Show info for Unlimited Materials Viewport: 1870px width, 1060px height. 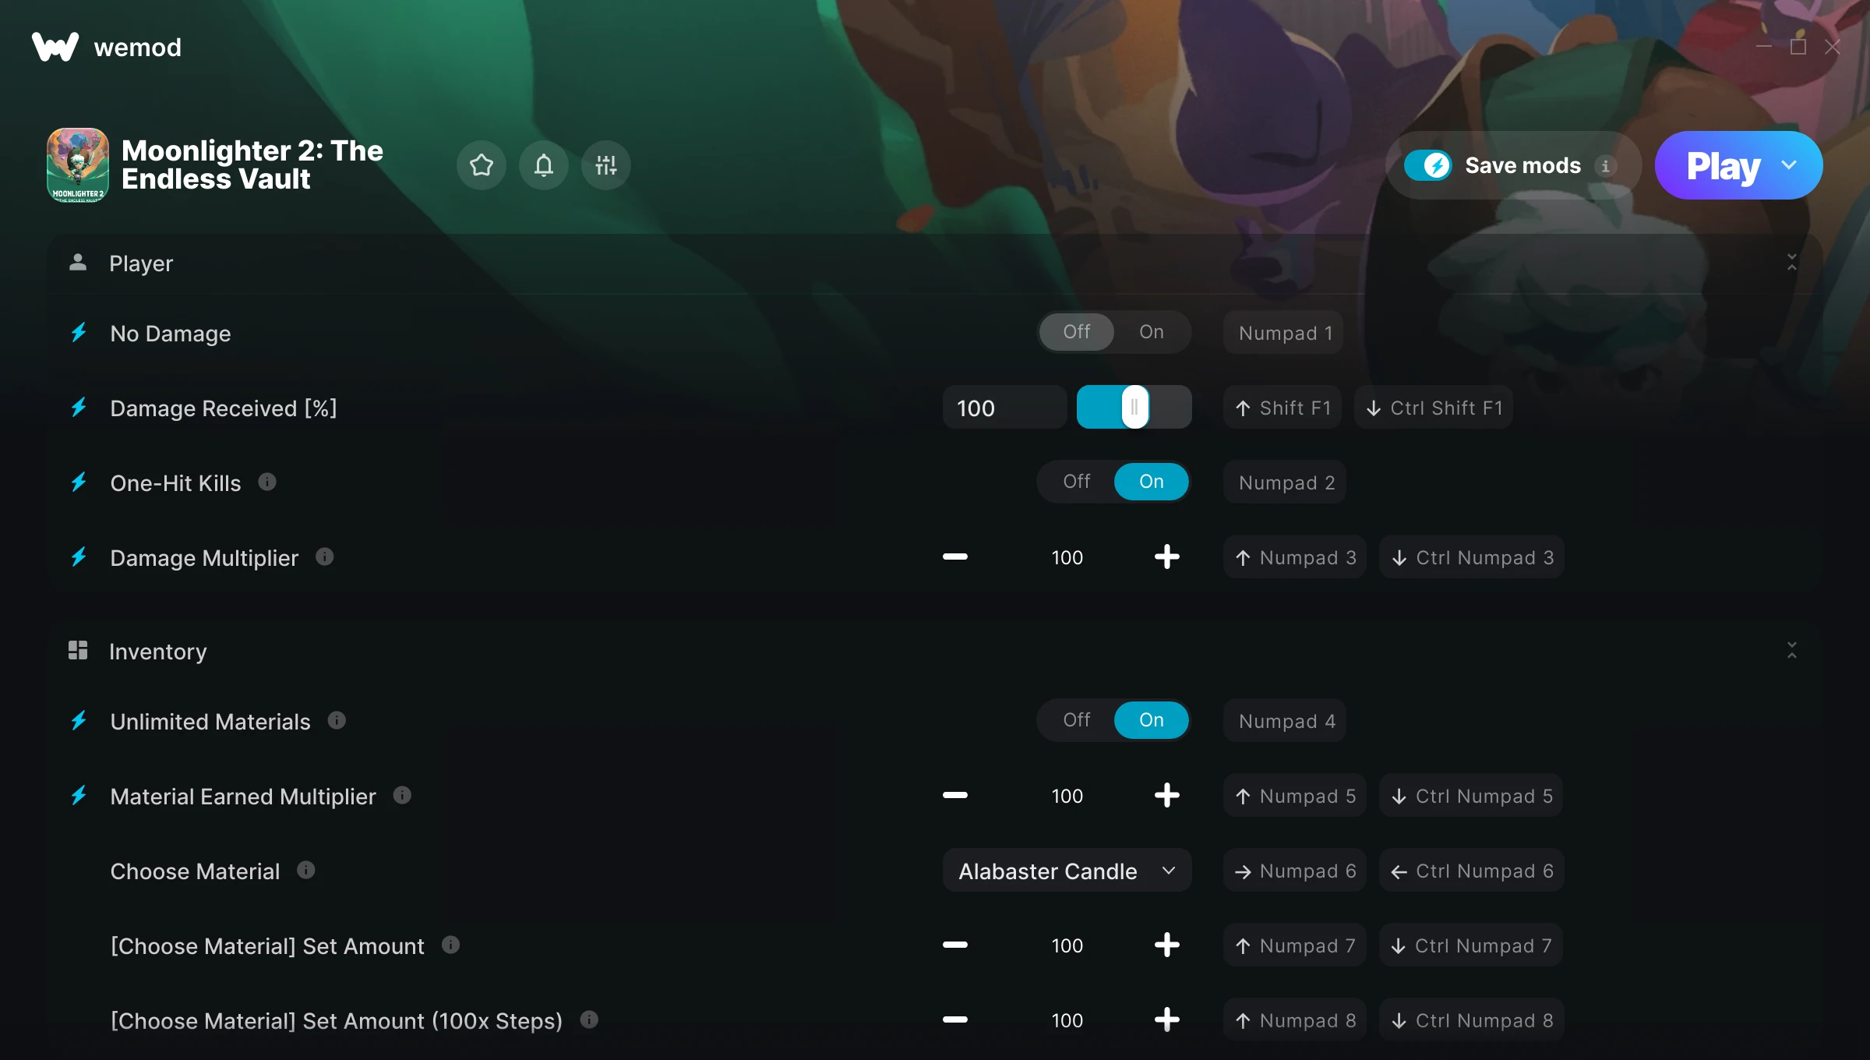337,720
